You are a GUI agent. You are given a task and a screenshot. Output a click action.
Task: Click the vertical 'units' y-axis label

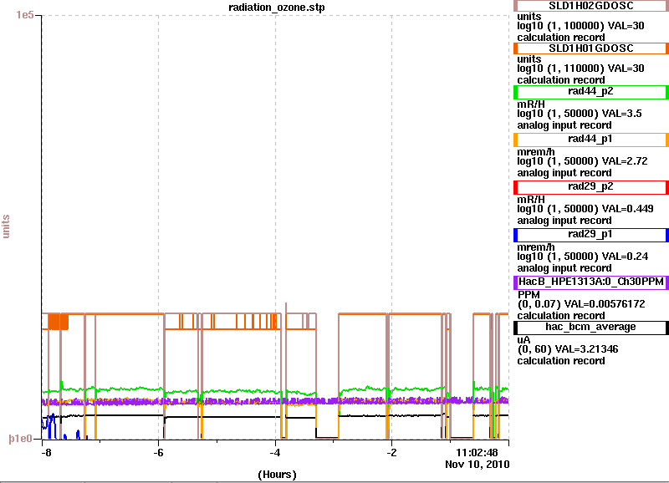click(6, 226)
